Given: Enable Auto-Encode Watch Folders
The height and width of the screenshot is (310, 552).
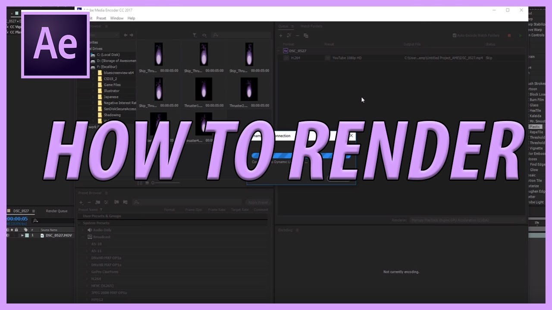Looking at the screenshot, I should [x=454, y=35].
